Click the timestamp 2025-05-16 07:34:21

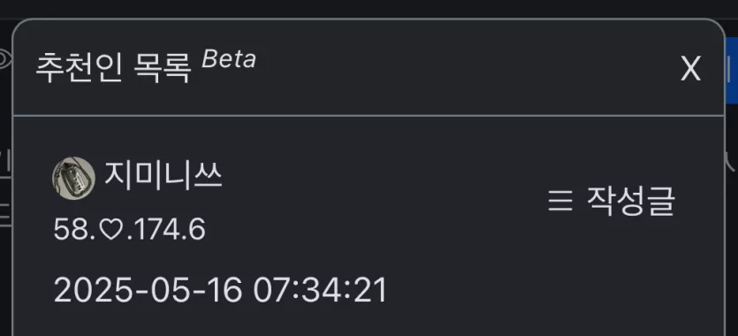pyautogui.click(x=220, y=290)
